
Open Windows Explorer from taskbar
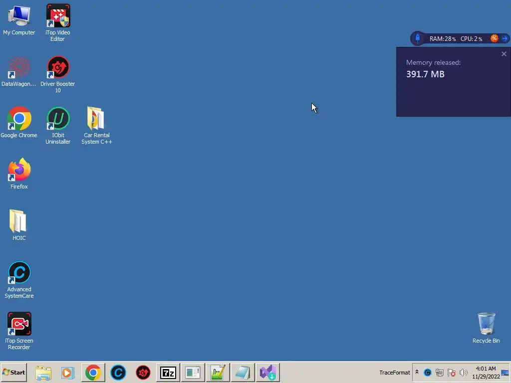[43, 373]
